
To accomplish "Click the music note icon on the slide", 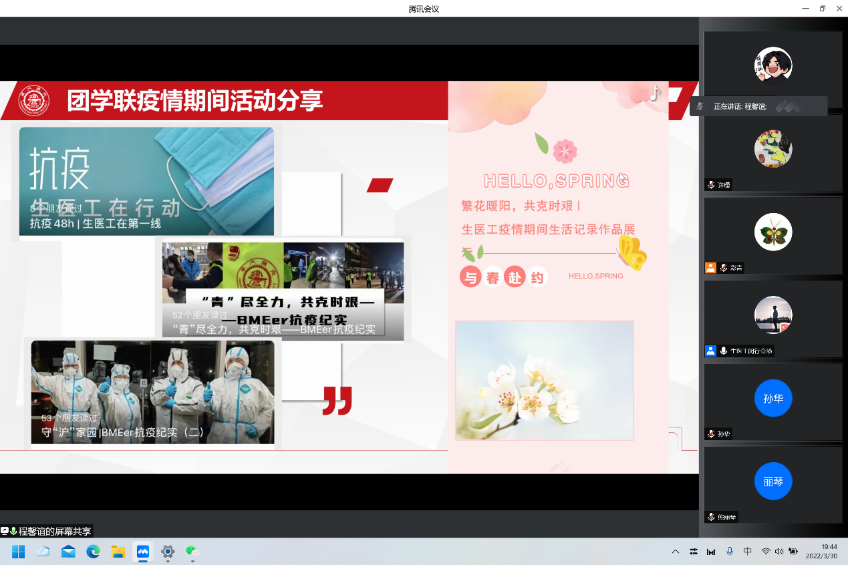I will 655,93.
